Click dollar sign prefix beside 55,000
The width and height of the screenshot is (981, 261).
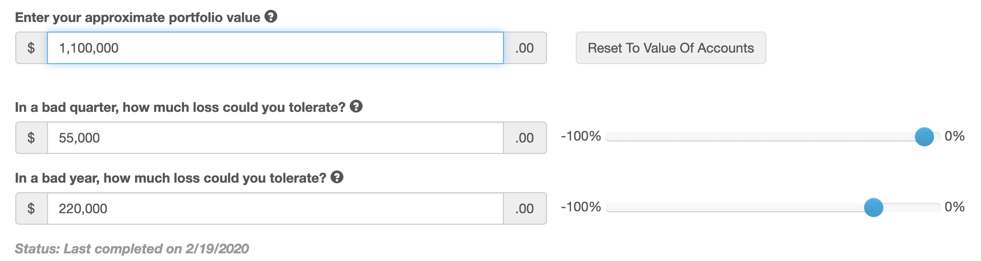point(32,138)
